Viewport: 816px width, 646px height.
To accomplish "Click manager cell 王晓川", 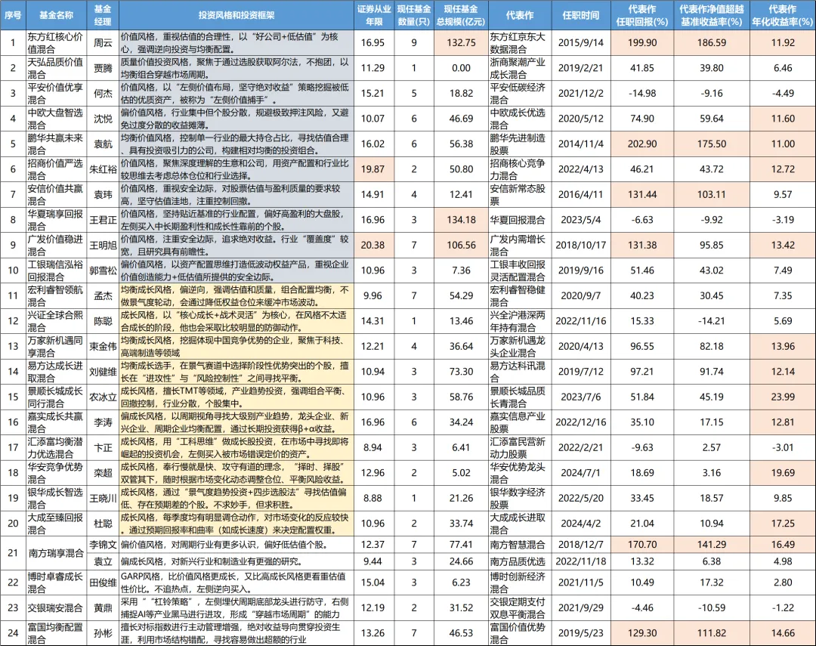I will (x=103, y=498).
